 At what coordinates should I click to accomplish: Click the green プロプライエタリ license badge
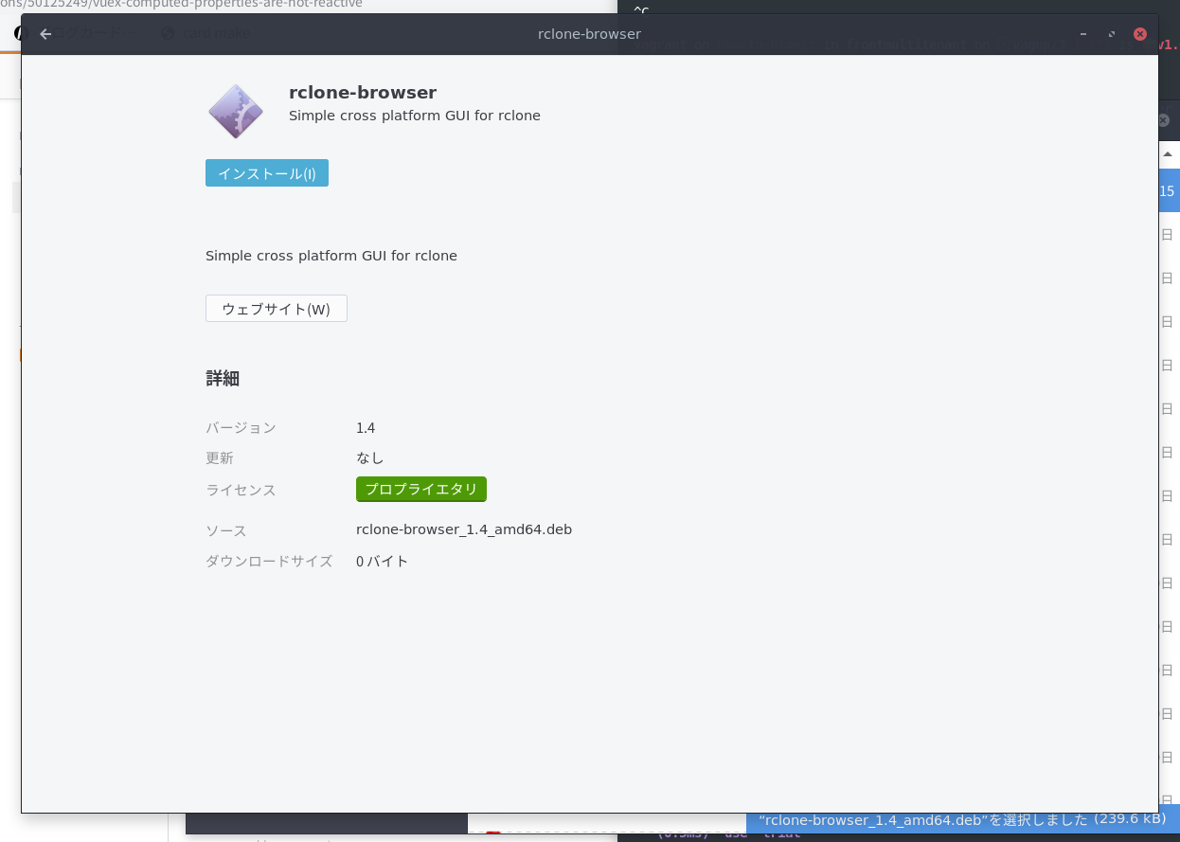pos(421,489)
